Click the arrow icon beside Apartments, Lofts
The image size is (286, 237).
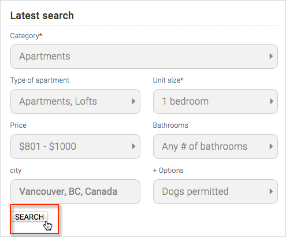coord(133,101)
